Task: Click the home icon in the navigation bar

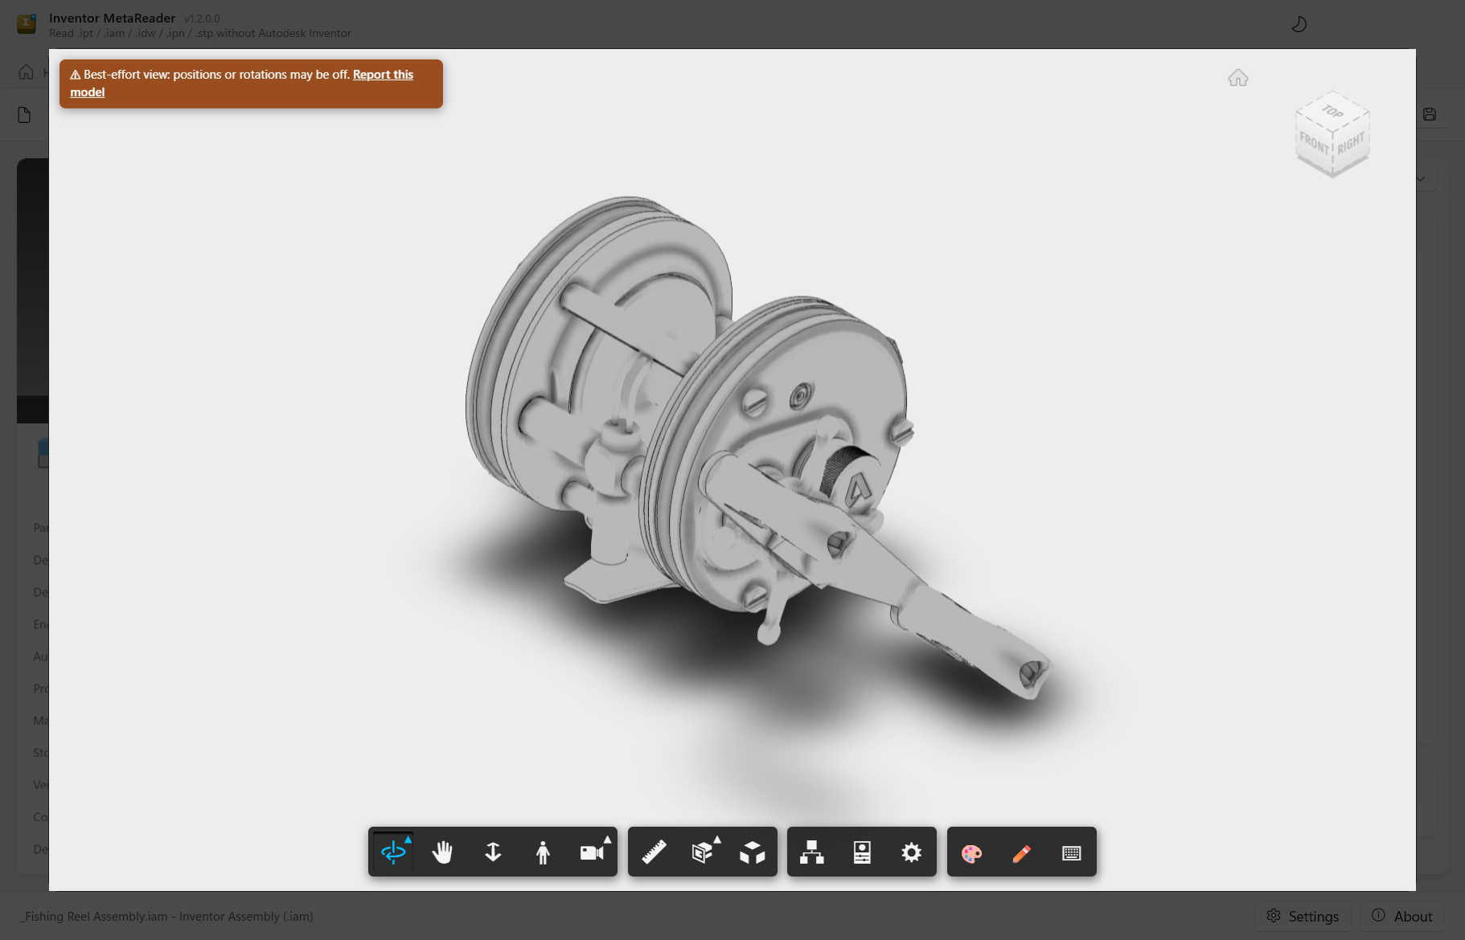Action: pos(26,72)
